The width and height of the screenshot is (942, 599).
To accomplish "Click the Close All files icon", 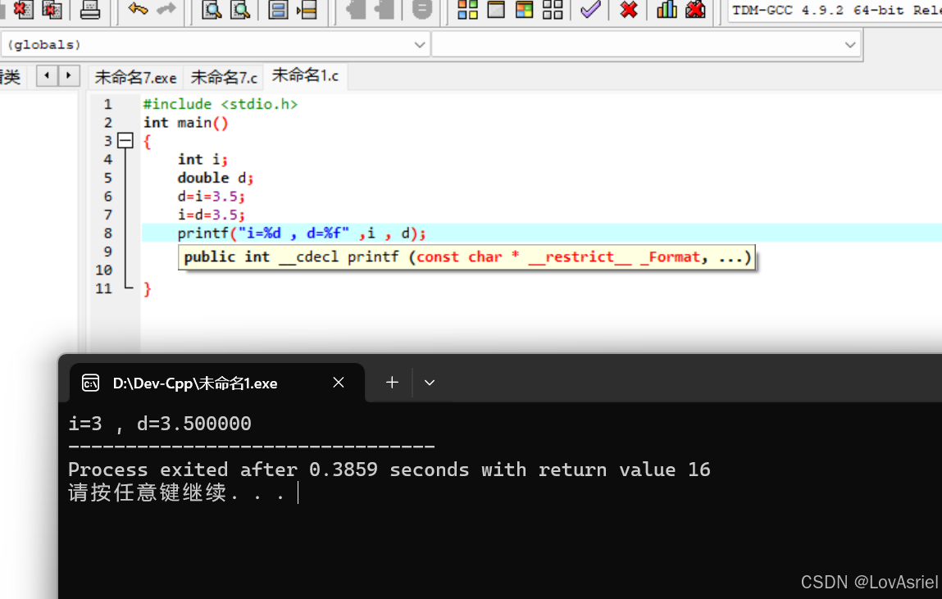I will 52,9.
